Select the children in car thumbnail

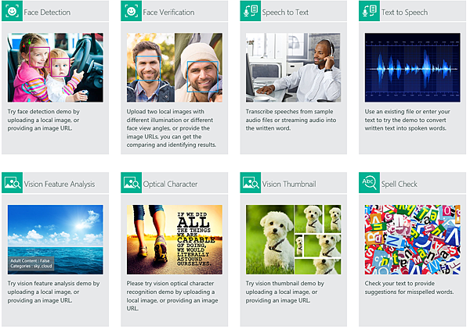click(56, 67)
